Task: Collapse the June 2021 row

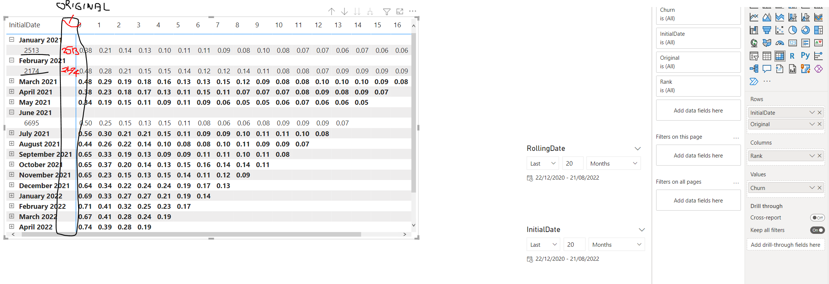Action: [12, 112]
